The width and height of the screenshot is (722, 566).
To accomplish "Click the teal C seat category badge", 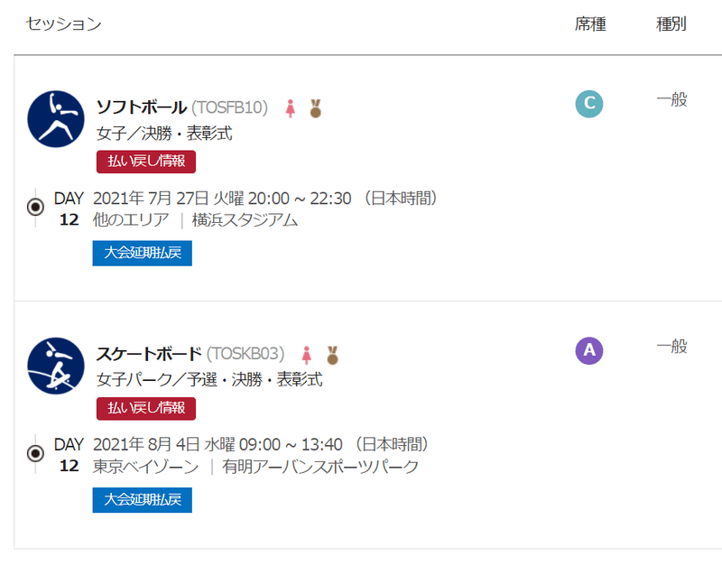I will [x=589, y=104].
